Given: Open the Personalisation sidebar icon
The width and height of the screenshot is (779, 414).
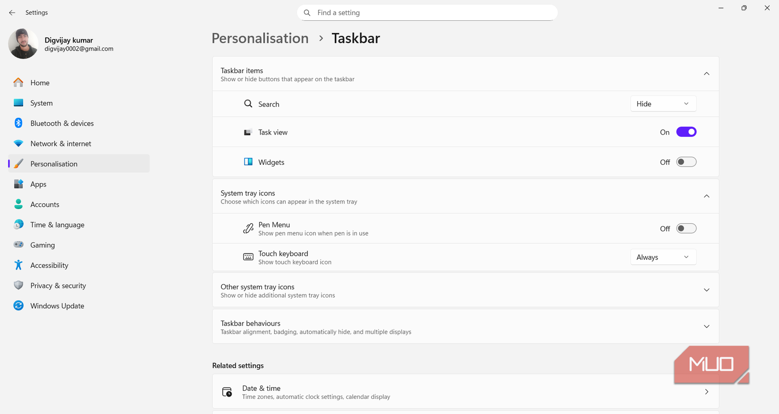Looking at the screenshot, I should pos(18,163).
